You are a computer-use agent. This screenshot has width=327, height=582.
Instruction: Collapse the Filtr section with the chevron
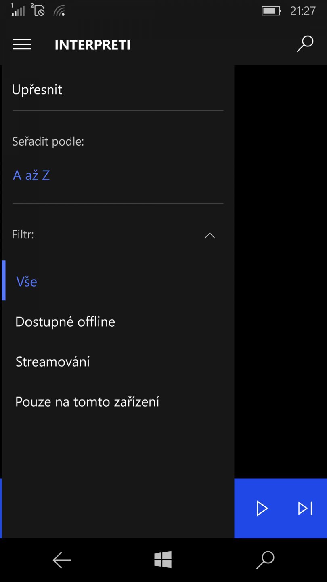click(x=210, y=235)
